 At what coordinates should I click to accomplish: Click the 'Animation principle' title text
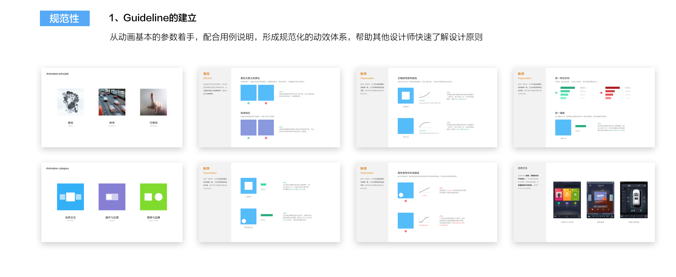(58, 74)
